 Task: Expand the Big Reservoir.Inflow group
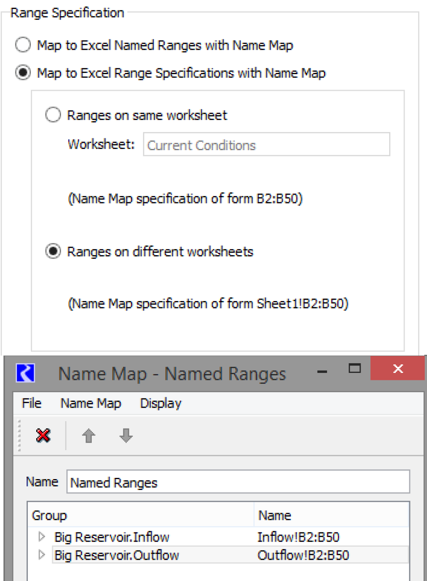click(42, 537)
